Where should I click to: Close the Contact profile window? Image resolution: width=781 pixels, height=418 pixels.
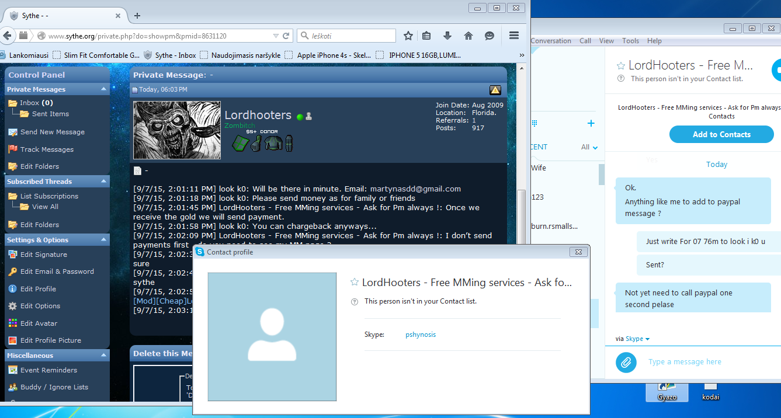click(578, 252)
